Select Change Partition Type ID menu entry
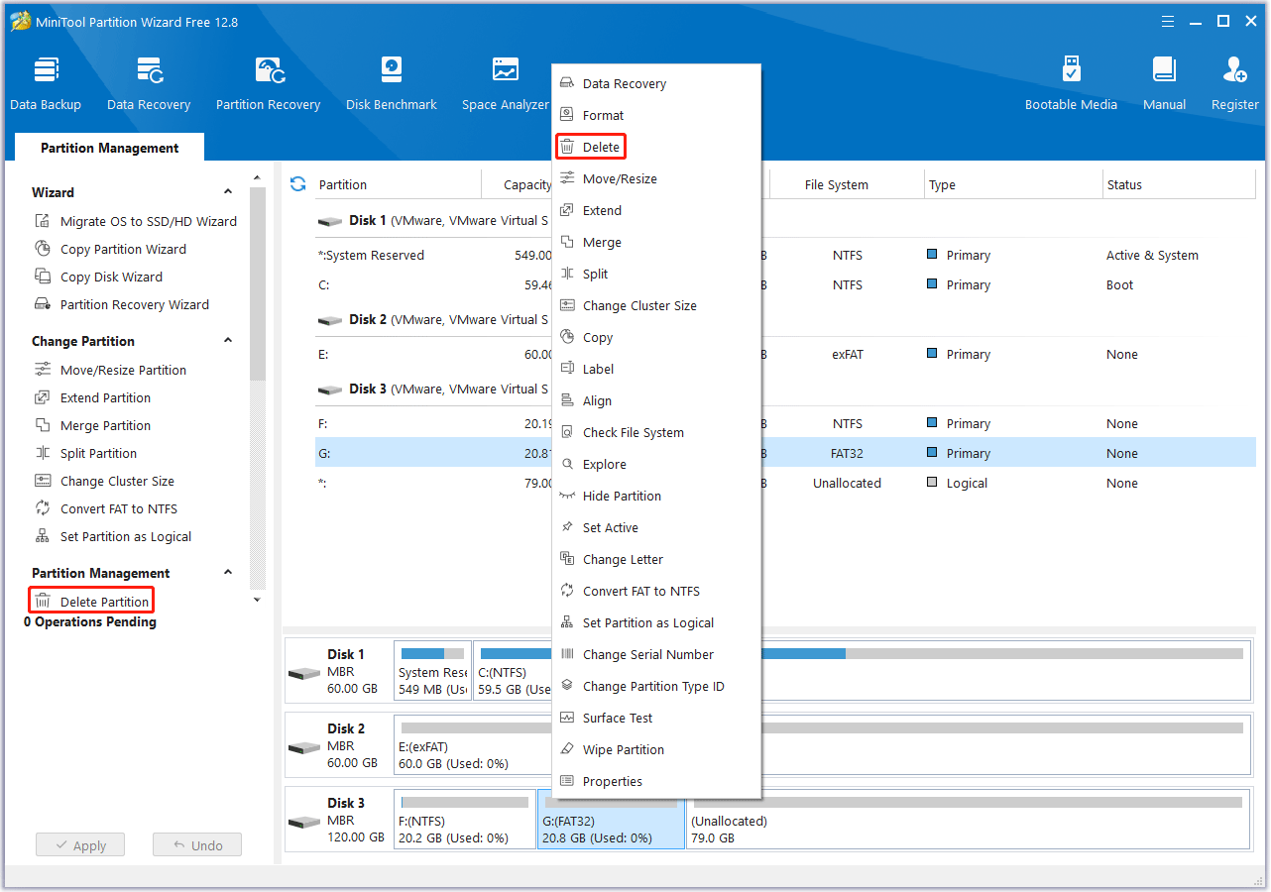 (x=656, y=687)
